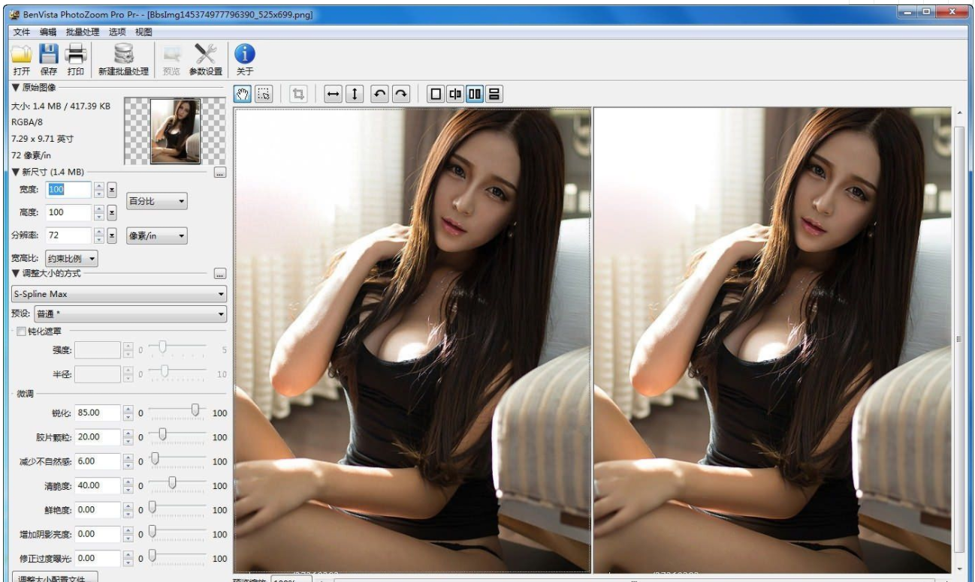Open the S-Spline Max method dropdown

point(120,292)
